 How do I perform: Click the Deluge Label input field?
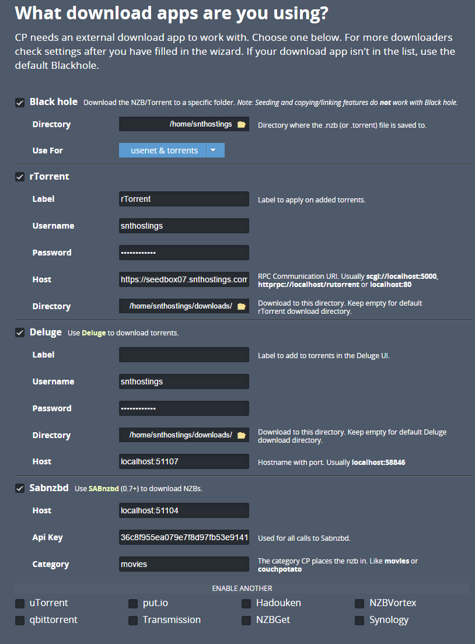click(x=184, y=355)
